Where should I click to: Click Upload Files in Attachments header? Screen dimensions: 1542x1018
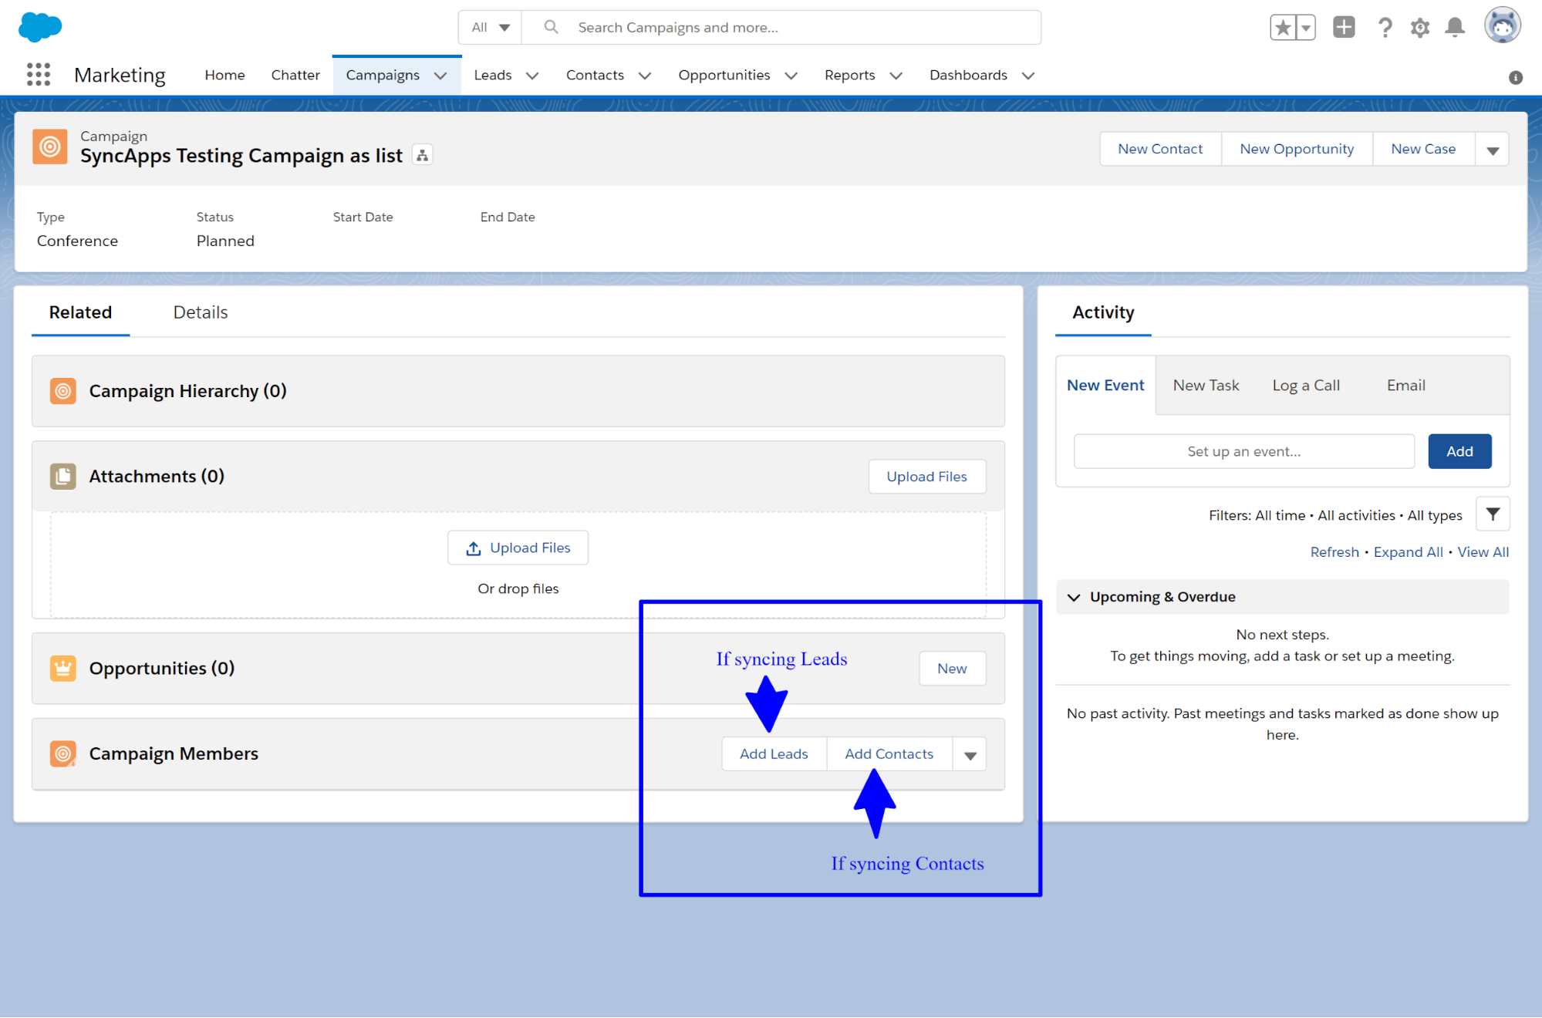(x=926, y=477)
